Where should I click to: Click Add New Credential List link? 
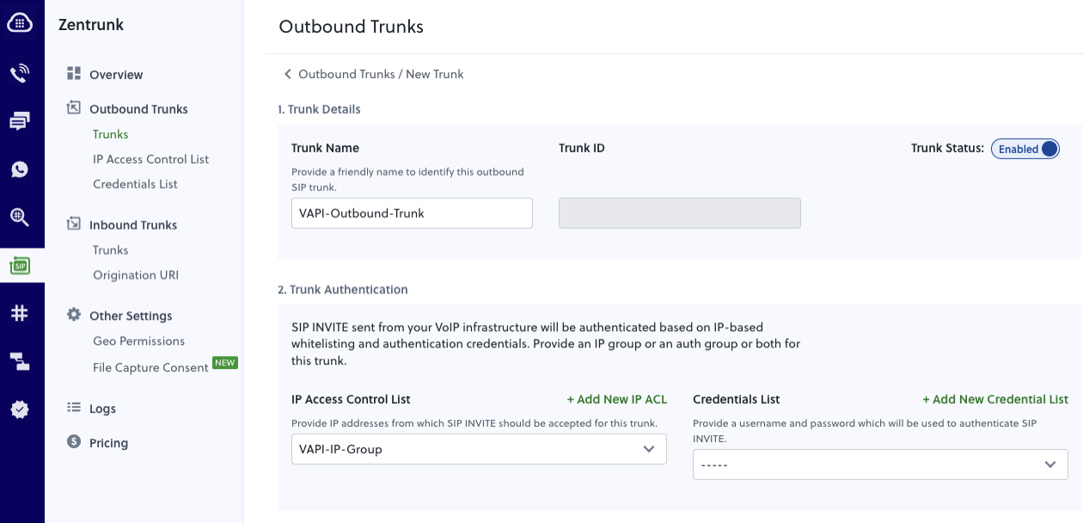[x=994, y=399]
